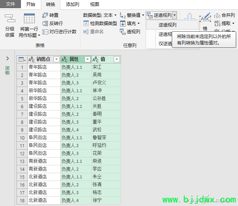Expand the 提取 dropdown arrow
The width and height of the screenshot is (238, 206).
click(x=233, y=23)
